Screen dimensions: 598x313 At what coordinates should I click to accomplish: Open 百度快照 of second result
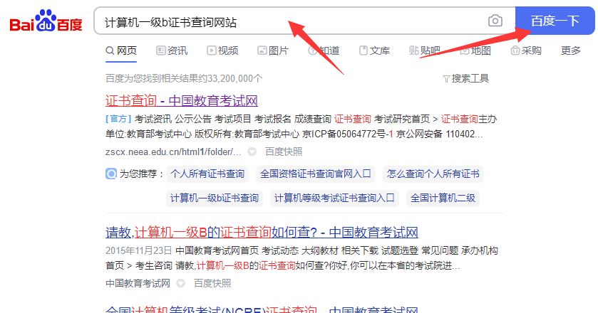[212, 283]
